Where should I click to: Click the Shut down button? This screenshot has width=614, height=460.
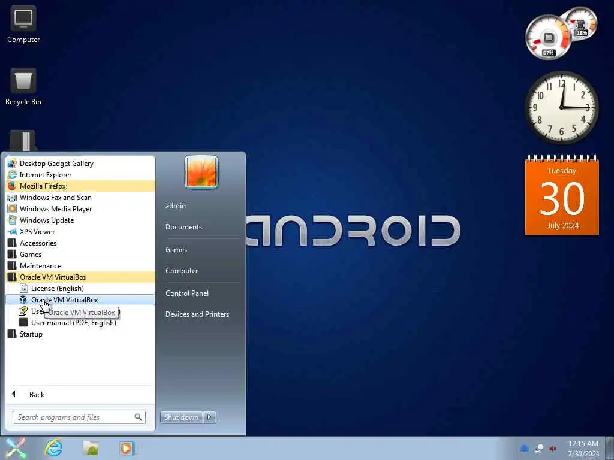point(181,417)
